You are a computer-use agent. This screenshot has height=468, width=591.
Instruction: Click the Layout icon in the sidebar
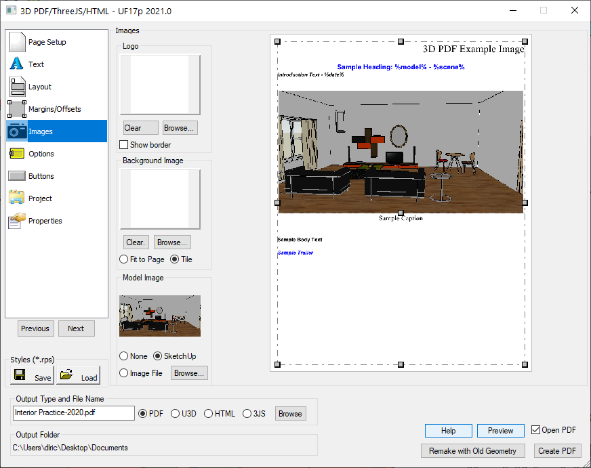tap(17, 86)
